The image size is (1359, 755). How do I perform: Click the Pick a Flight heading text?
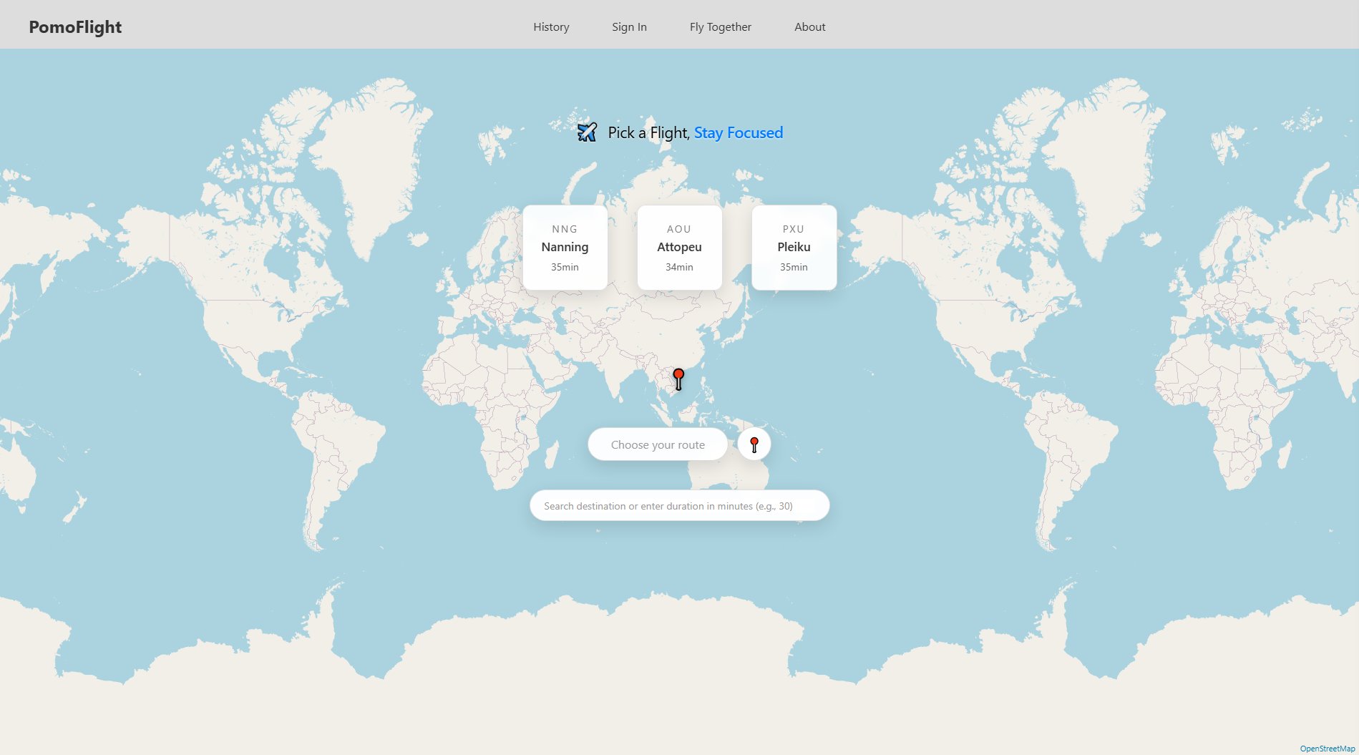pos(648,132)
